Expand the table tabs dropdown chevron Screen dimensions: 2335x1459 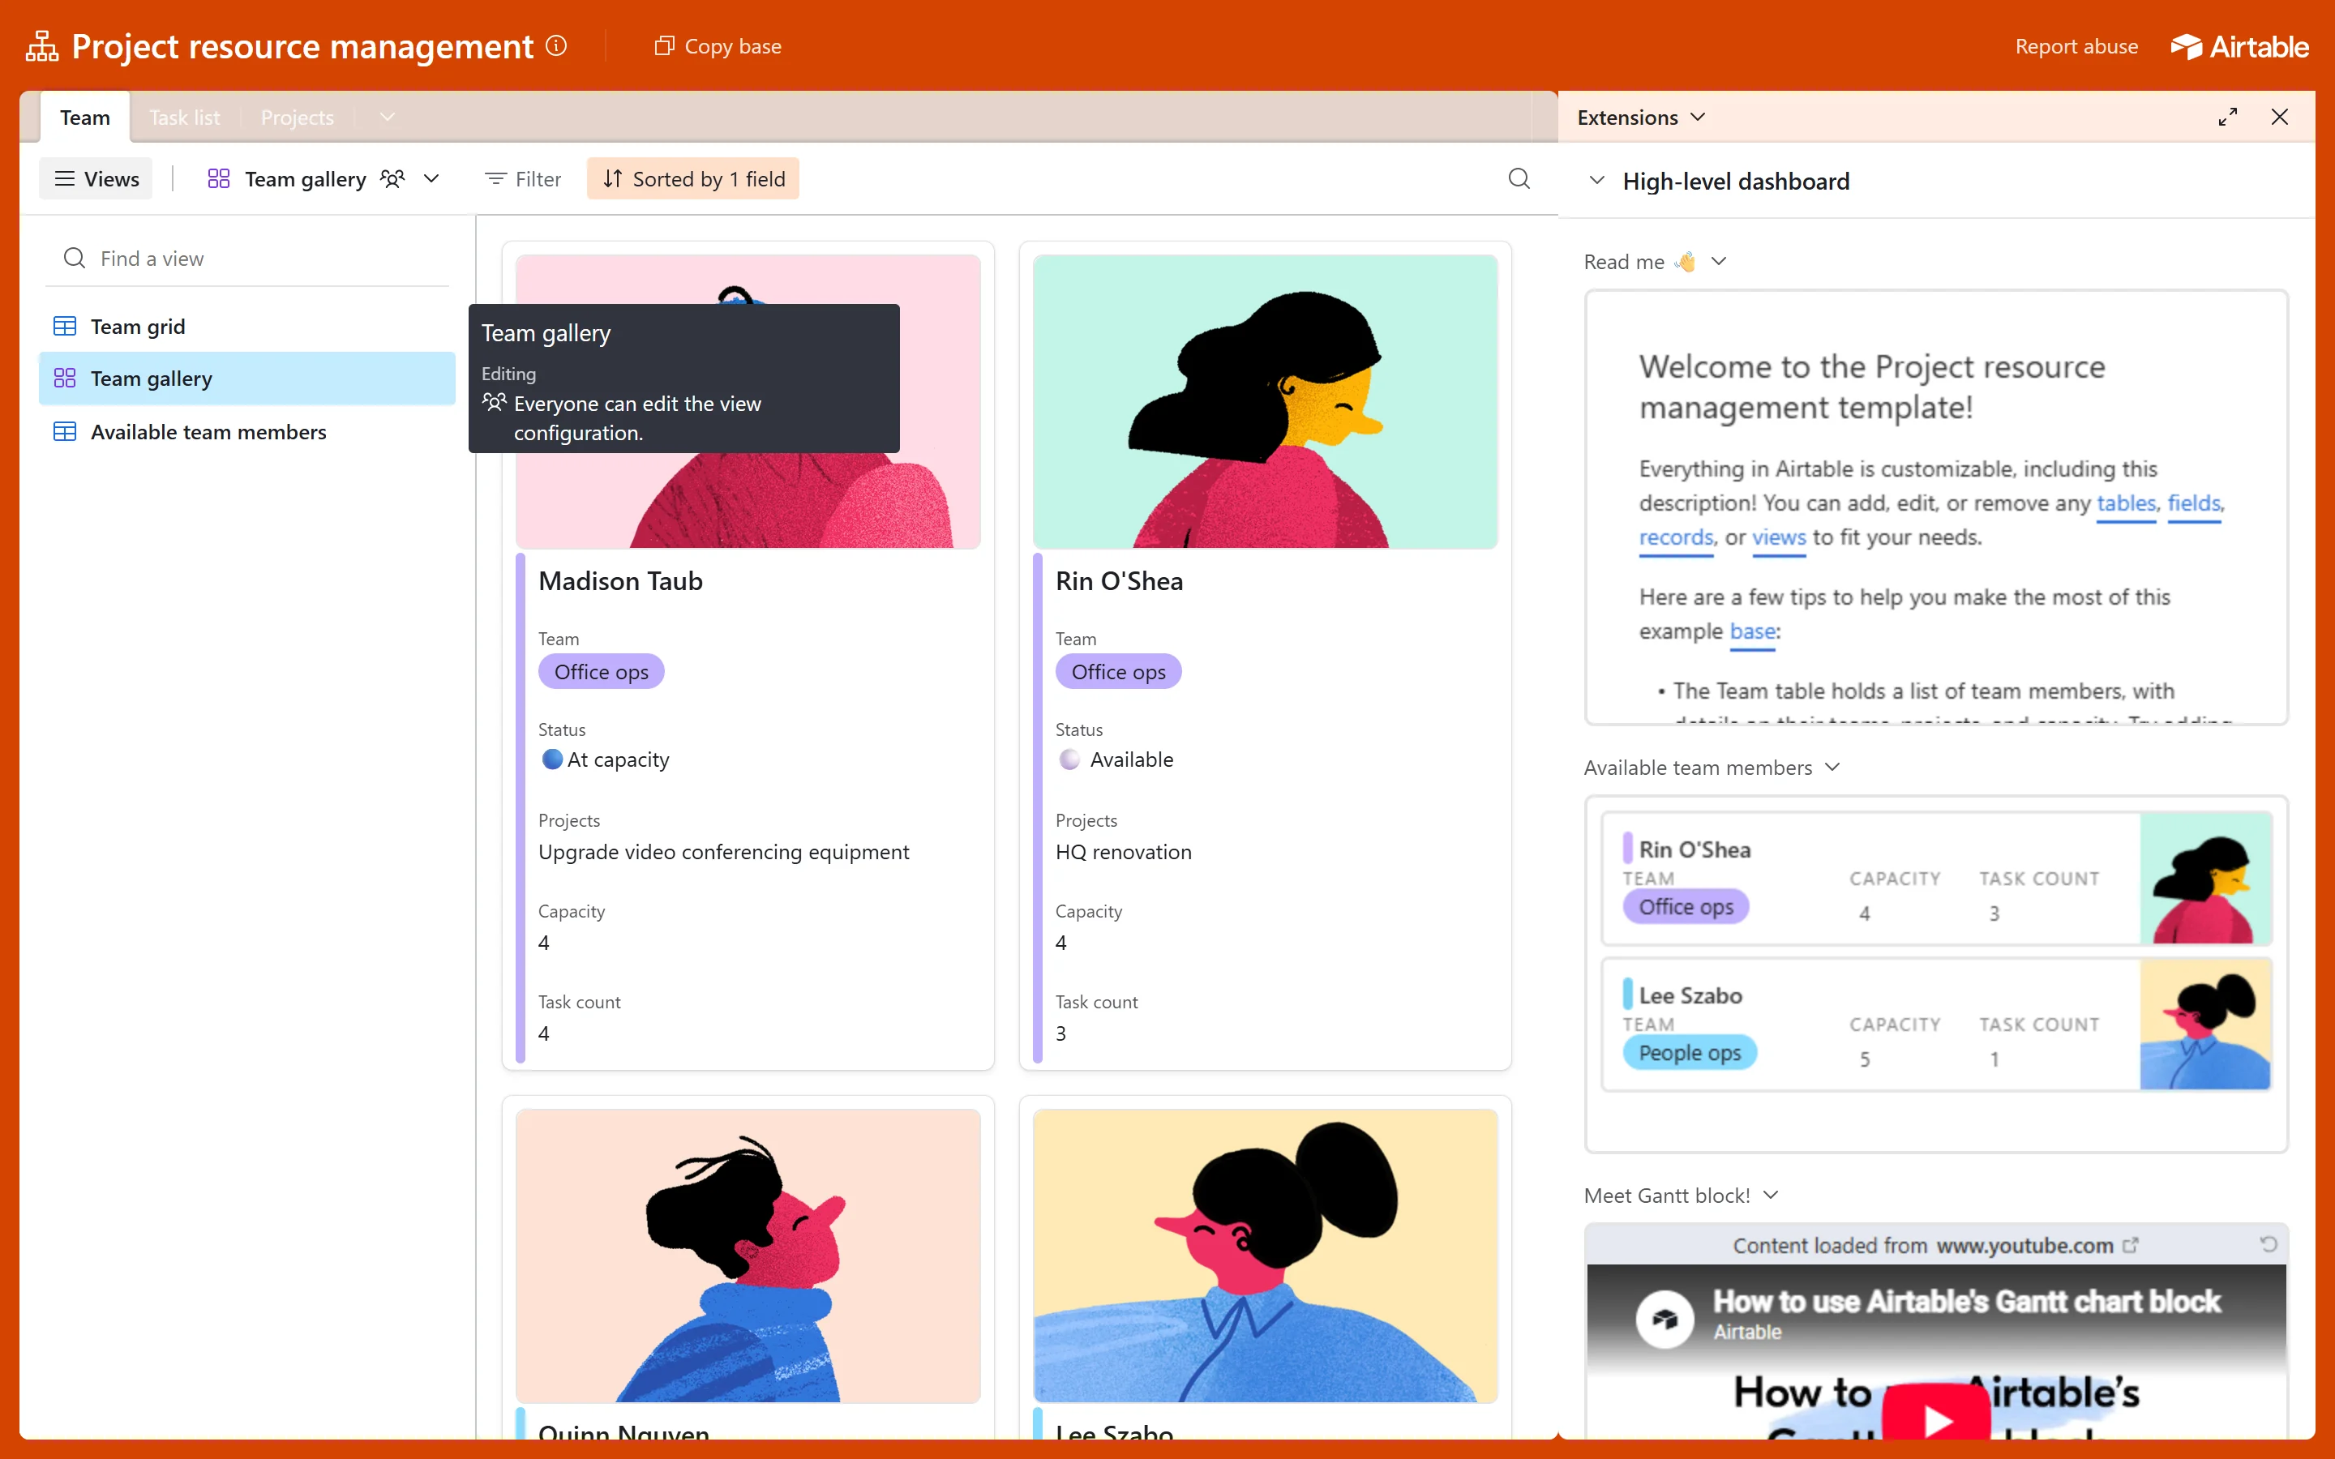pos(387,118)
